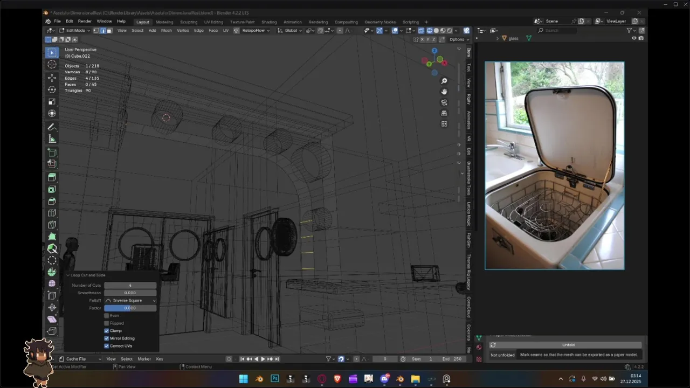This screenshot has width=690, height=388.
Task: Uncheck Correct UVs checkbox
Action: point(107,345)
